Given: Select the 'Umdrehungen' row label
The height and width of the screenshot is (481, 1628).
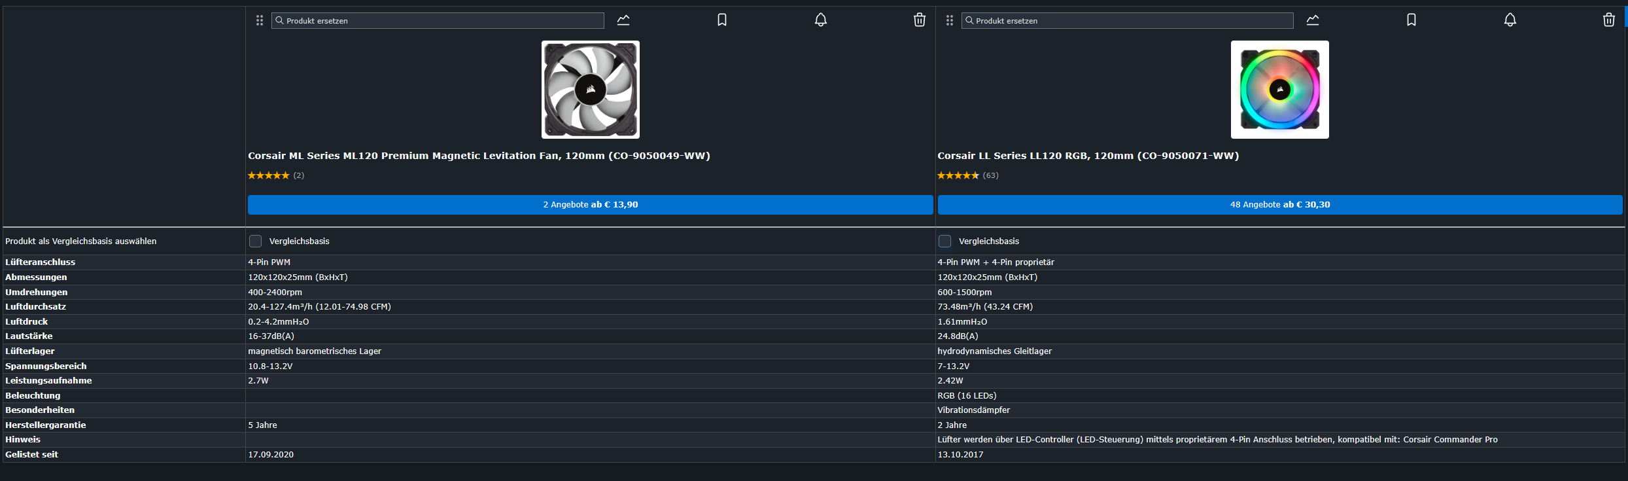Looking at the screenshot, I should [x=37, y=293].
